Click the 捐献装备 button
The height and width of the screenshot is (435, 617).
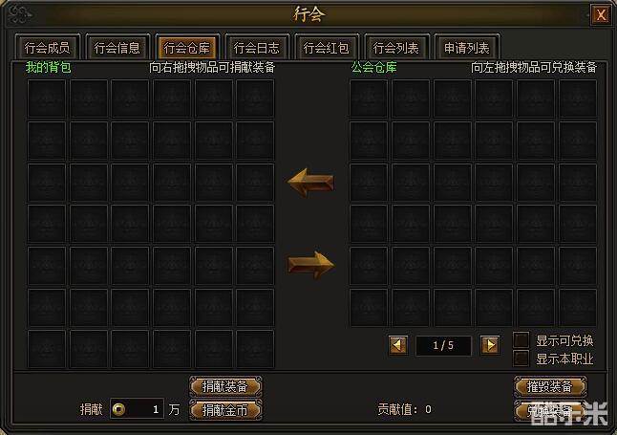(x=225, y=386)
